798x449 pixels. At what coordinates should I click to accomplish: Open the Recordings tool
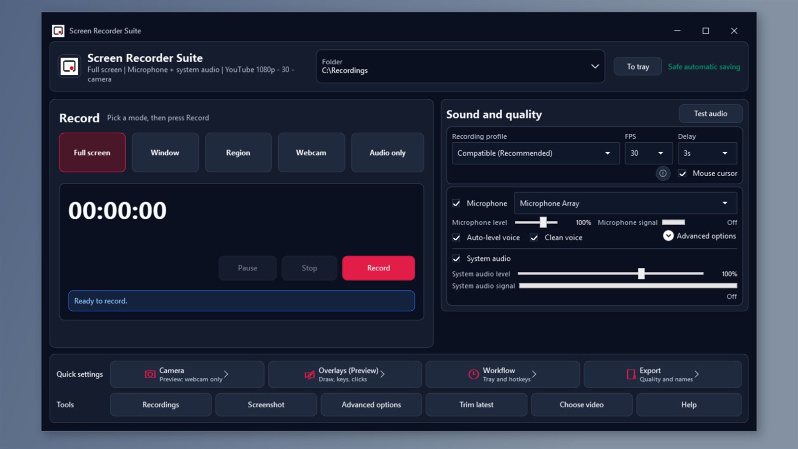tap(161, 405)
